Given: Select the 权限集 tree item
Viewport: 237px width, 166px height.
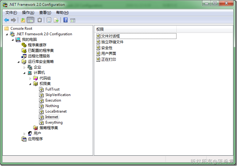Looking at the screenshot, I should (x=45, y=84).
